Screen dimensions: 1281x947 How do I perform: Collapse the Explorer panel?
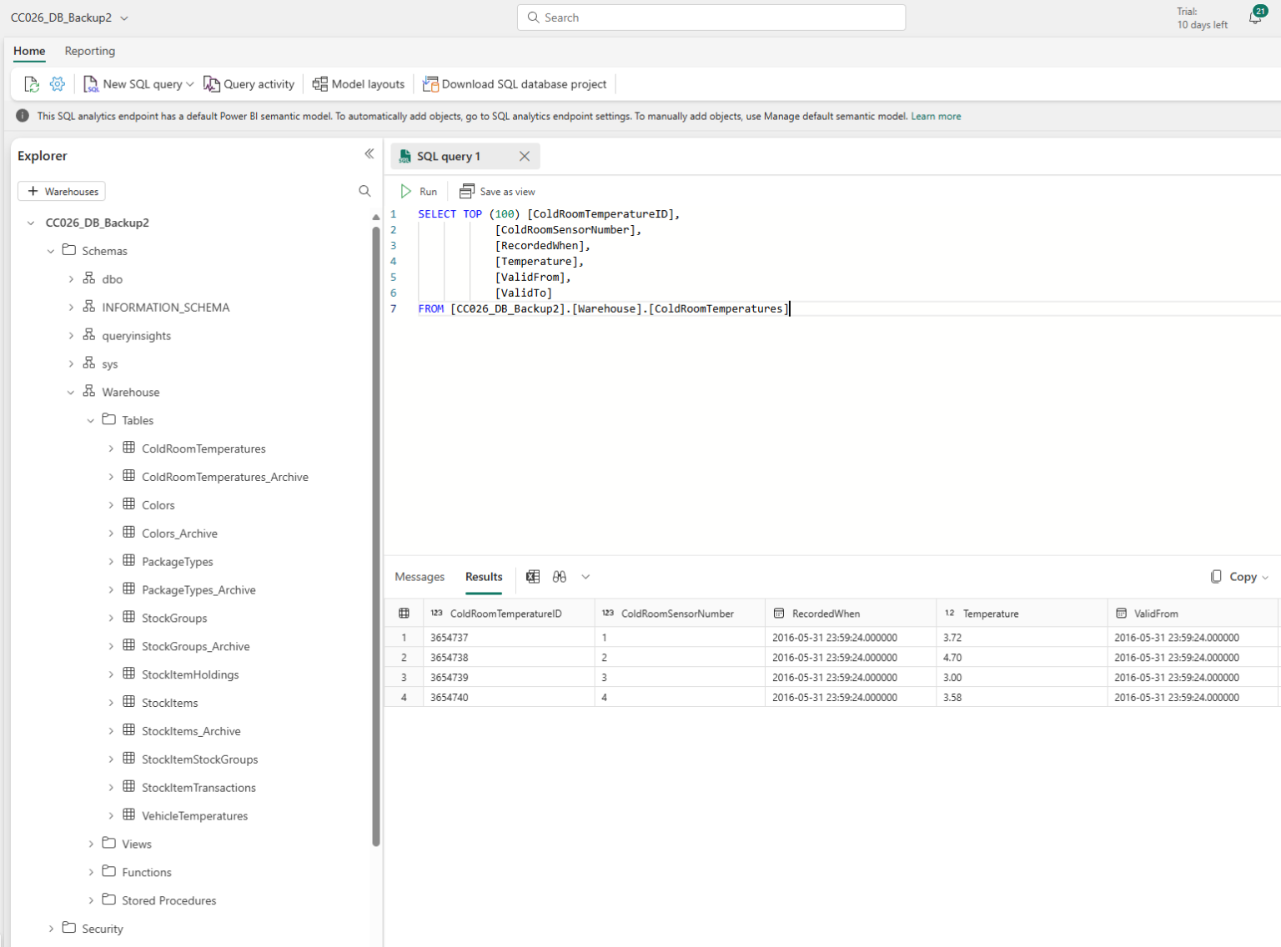point(369,153)
